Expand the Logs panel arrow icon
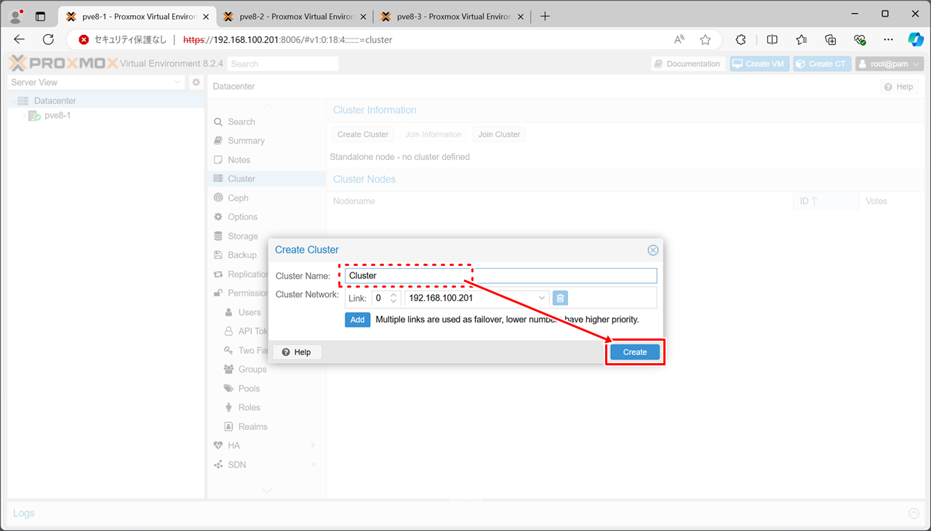Screen dimensions: 931x531 click(x=914, y=514)
